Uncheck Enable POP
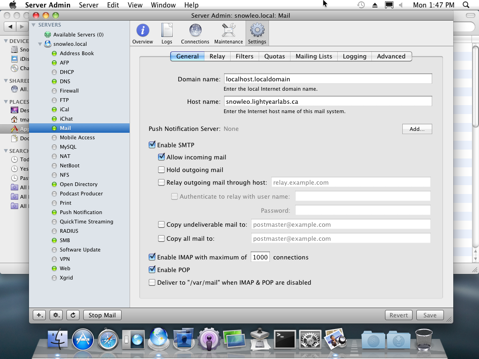This screenshot has width=479, height=359. [x=152, y=270]
